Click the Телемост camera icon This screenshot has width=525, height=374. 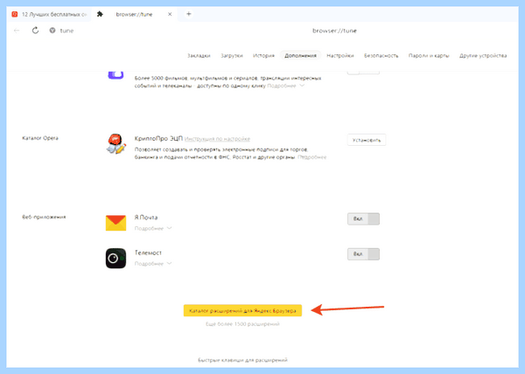click(115, 259)
